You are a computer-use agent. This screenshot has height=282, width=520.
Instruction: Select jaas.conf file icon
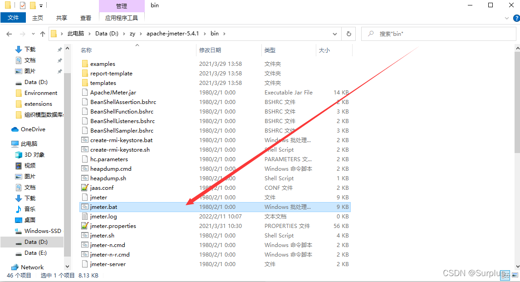(x=85, y=188)
